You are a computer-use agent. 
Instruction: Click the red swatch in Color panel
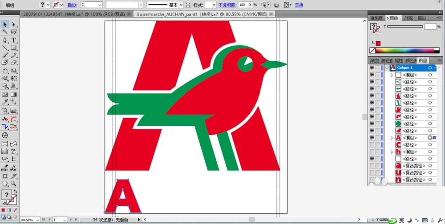378,44
